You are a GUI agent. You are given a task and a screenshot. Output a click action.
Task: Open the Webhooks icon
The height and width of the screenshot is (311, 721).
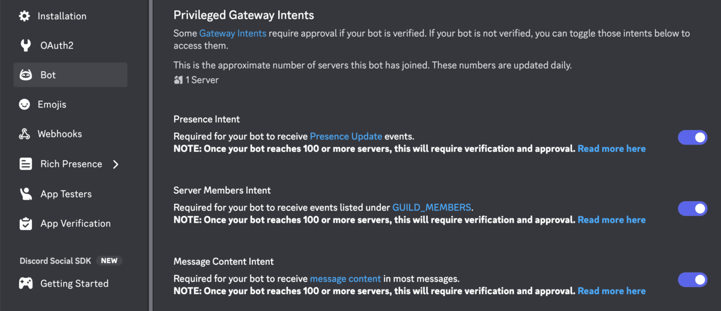(25, 134)
